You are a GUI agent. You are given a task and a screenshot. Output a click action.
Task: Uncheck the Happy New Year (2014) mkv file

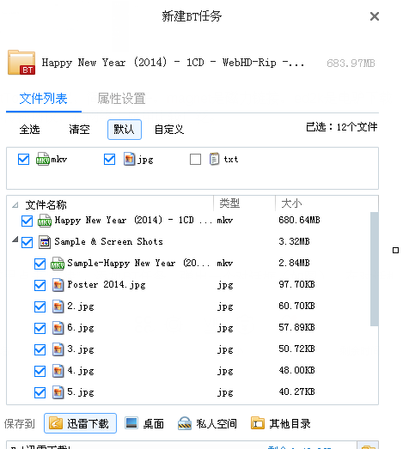click(27, 221)
